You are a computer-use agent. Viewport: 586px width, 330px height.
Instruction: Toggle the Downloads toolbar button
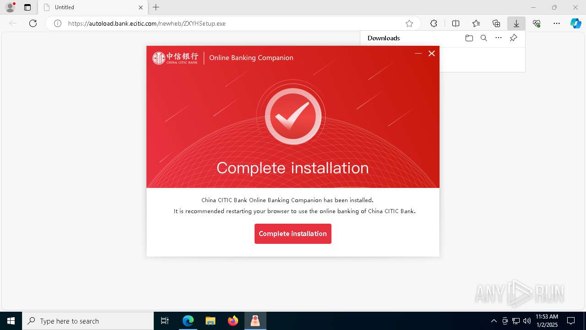(x=516, y=23)
